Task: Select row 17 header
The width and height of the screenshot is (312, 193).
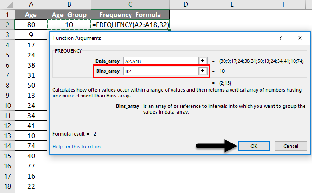Action: tap(7, 176)
